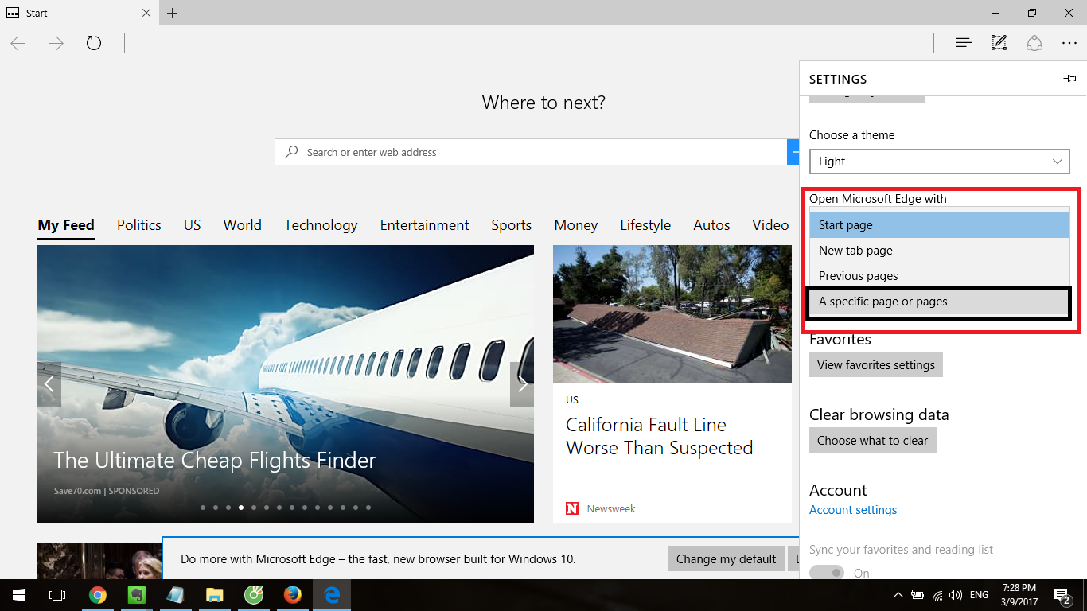Viewport: 1087px width, 611px height.
Task: Open File Explorer from the taskbar
Action: tap(214, 595)
